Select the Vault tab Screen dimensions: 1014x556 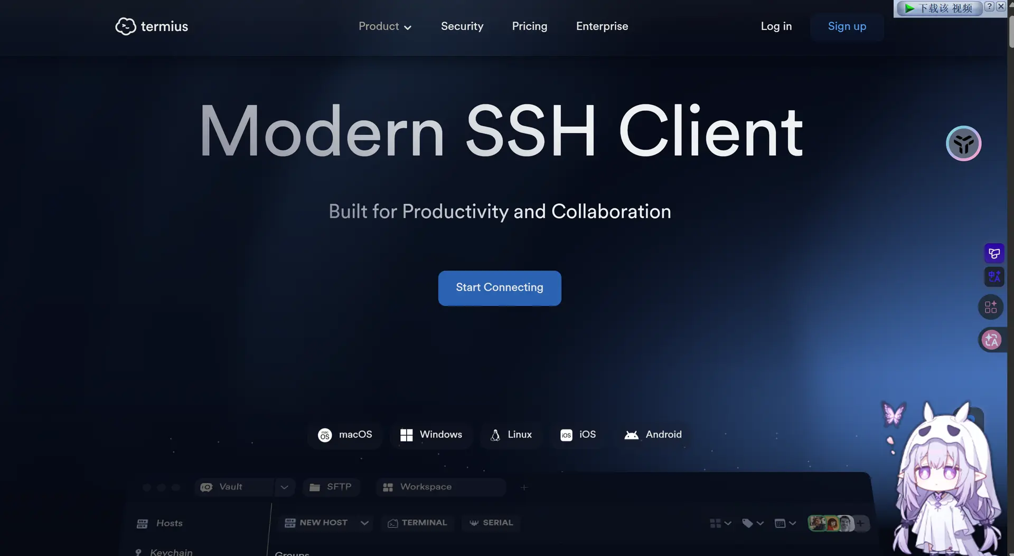click(x=235, y=487)
